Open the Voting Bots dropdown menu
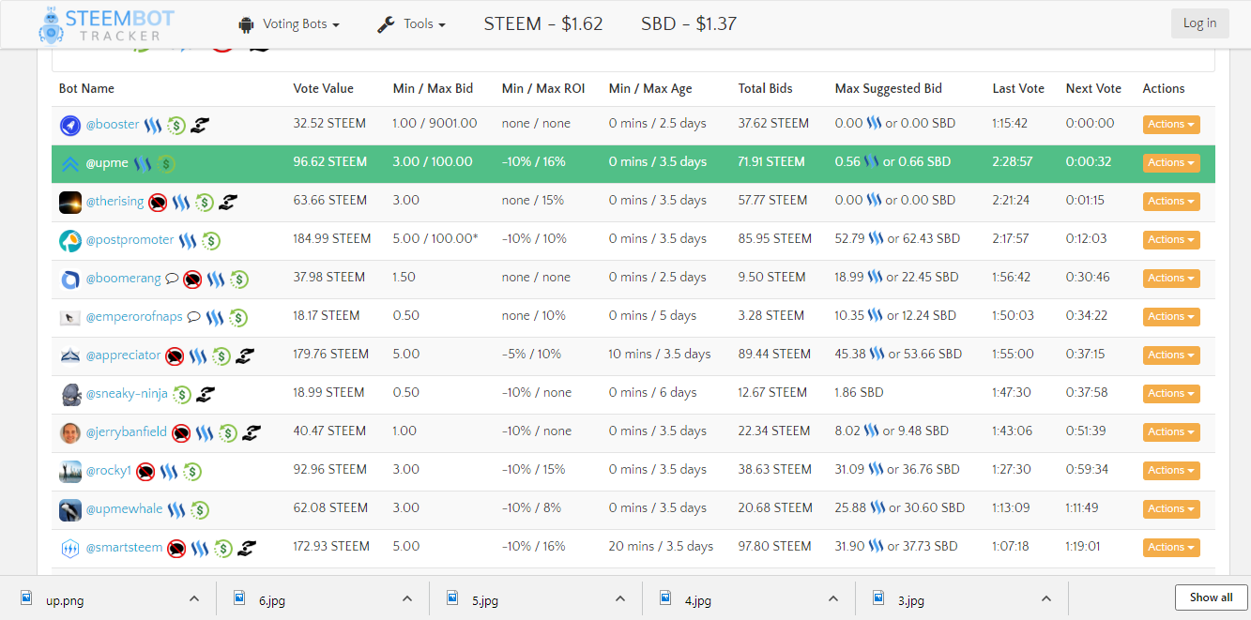The height and width of the screenshot is (620, 1251). [x=289, y=24]
